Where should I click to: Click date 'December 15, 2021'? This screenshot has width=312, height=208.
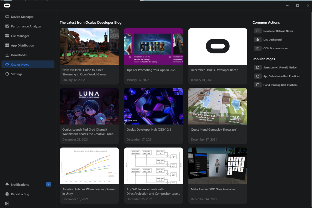pos(140,199)
